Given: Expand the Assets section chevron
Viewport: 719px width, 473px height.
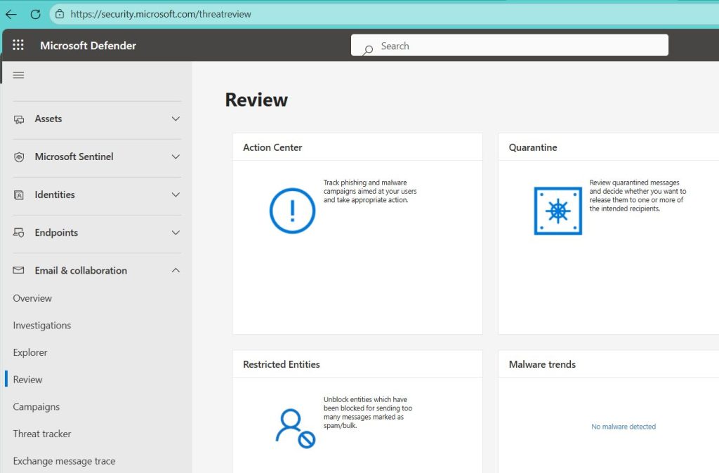Looking at the screenshot, I should pyautogui.click(x=176, y=119).
